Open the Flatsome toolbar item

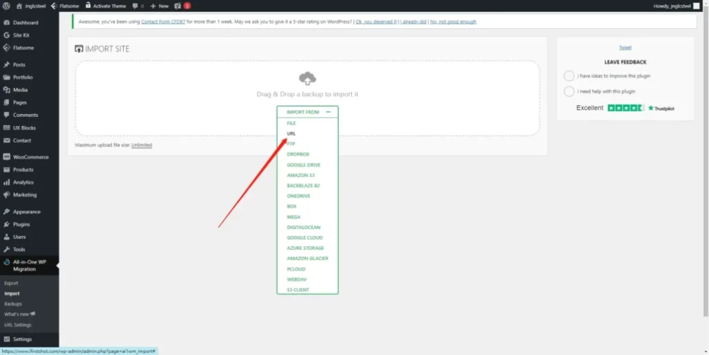coord(65,6)
